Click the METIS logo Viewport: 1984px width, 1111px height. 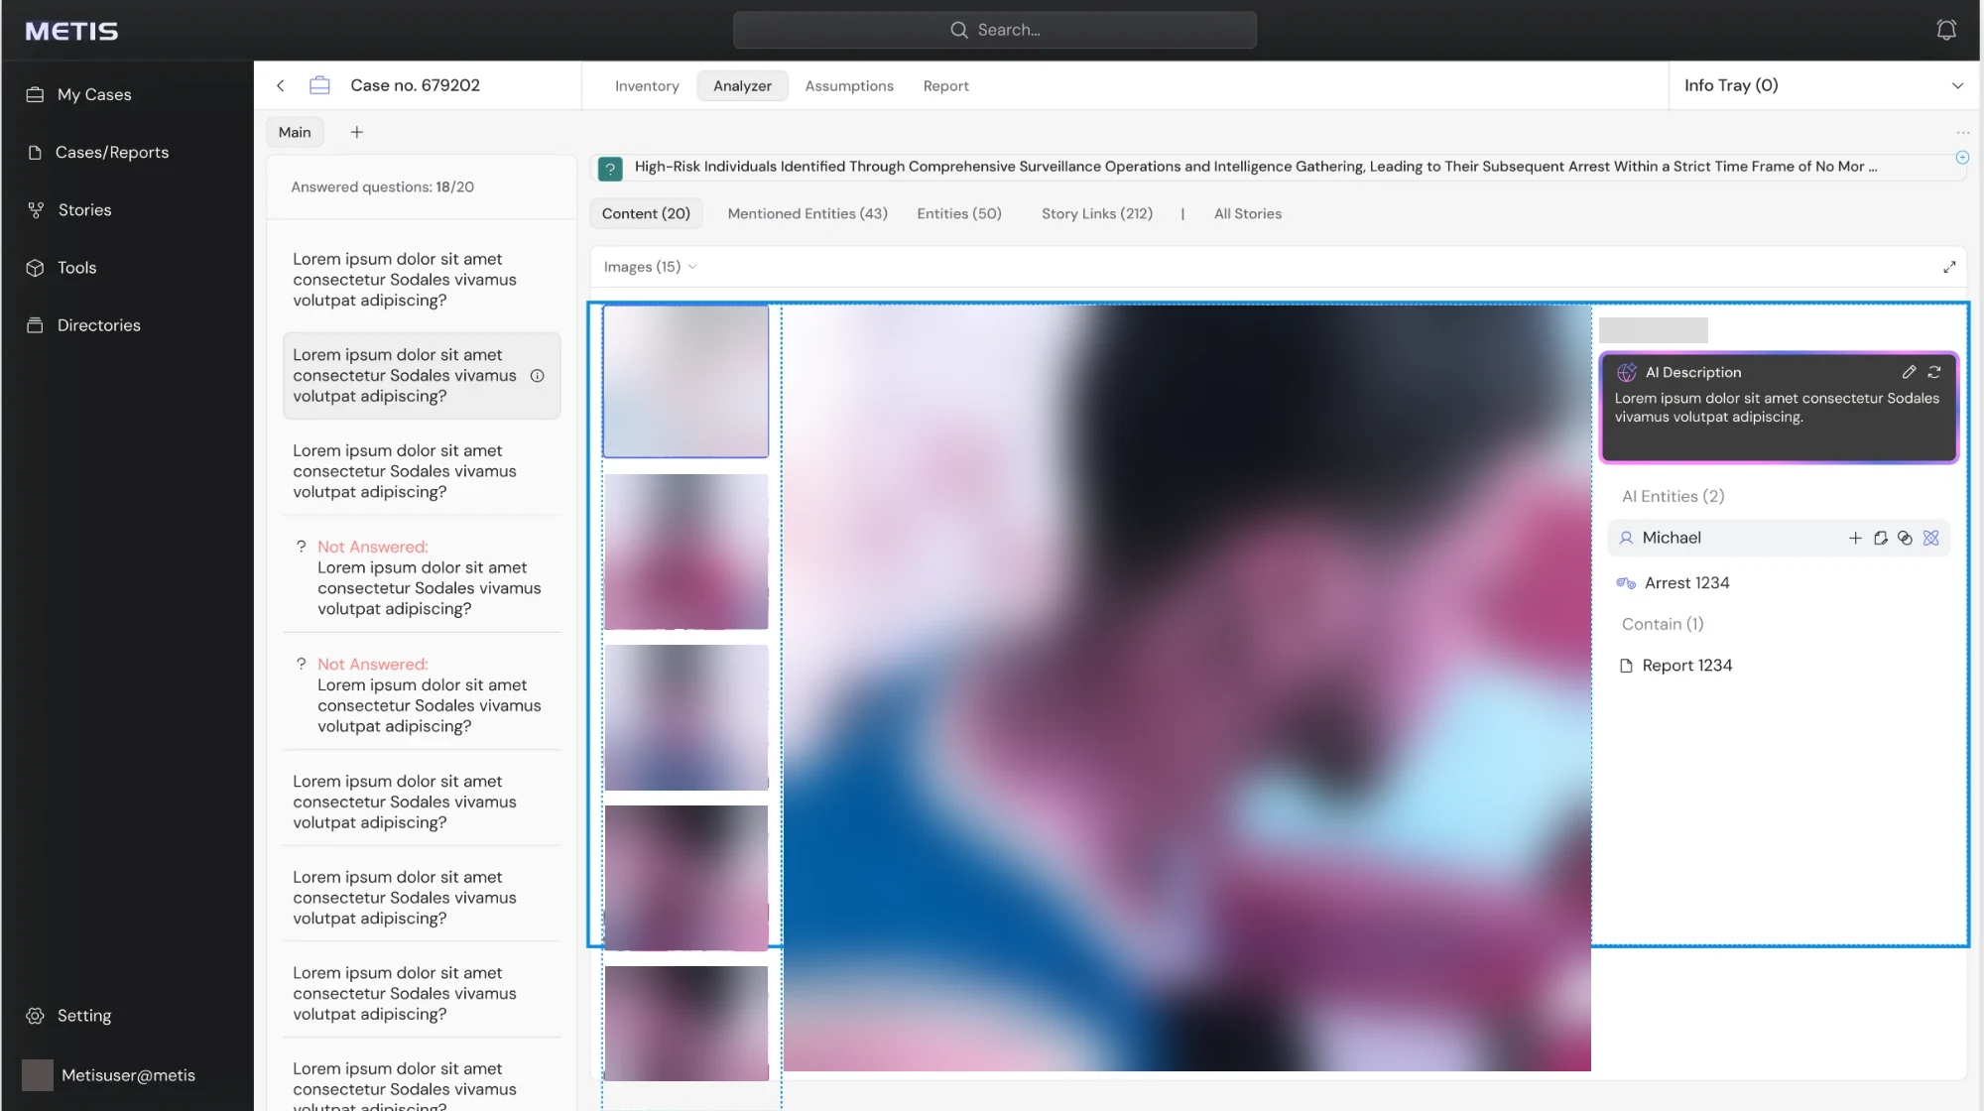tap(71, 31)
